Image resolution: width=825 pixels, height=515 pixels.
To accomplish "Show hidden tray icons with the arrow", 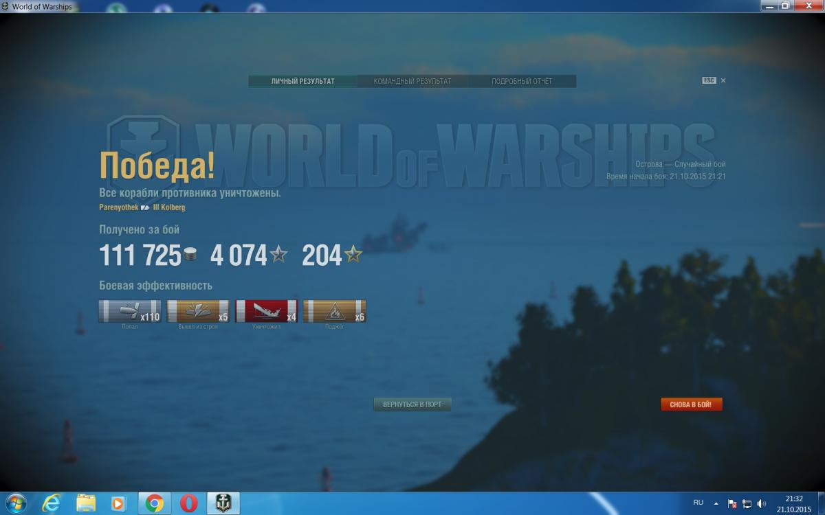I will 716,503.
